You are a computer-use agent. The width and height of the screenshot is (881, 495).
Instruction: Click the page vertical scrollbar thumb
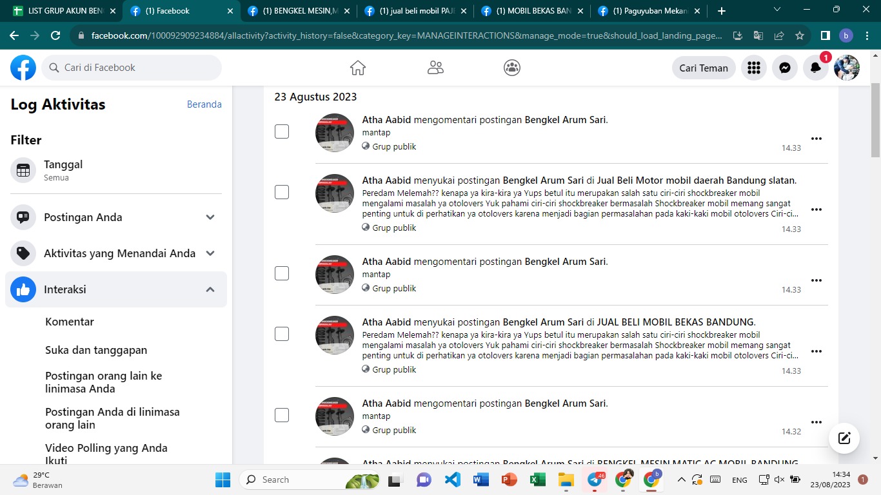875,121
